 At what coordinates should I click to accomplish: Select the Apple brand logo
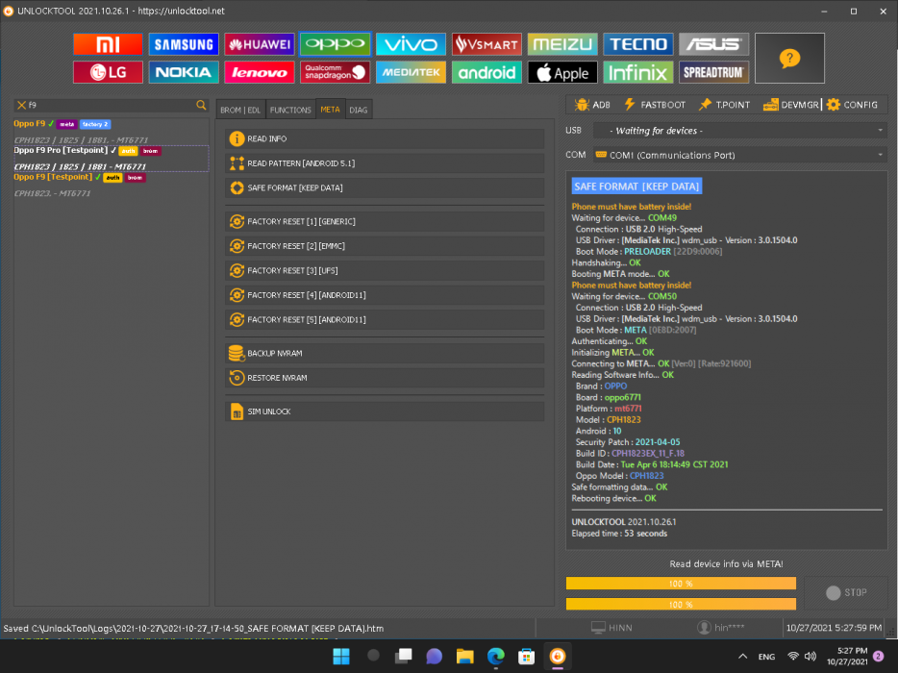coord(561,72)
